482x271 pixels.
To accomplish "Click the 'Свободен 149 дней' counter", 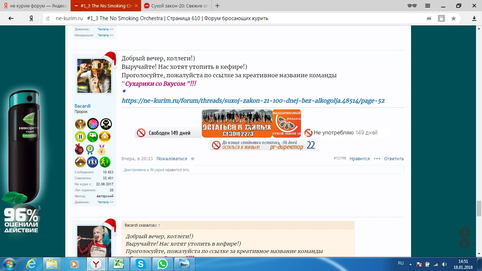I will tap(168, 133).
